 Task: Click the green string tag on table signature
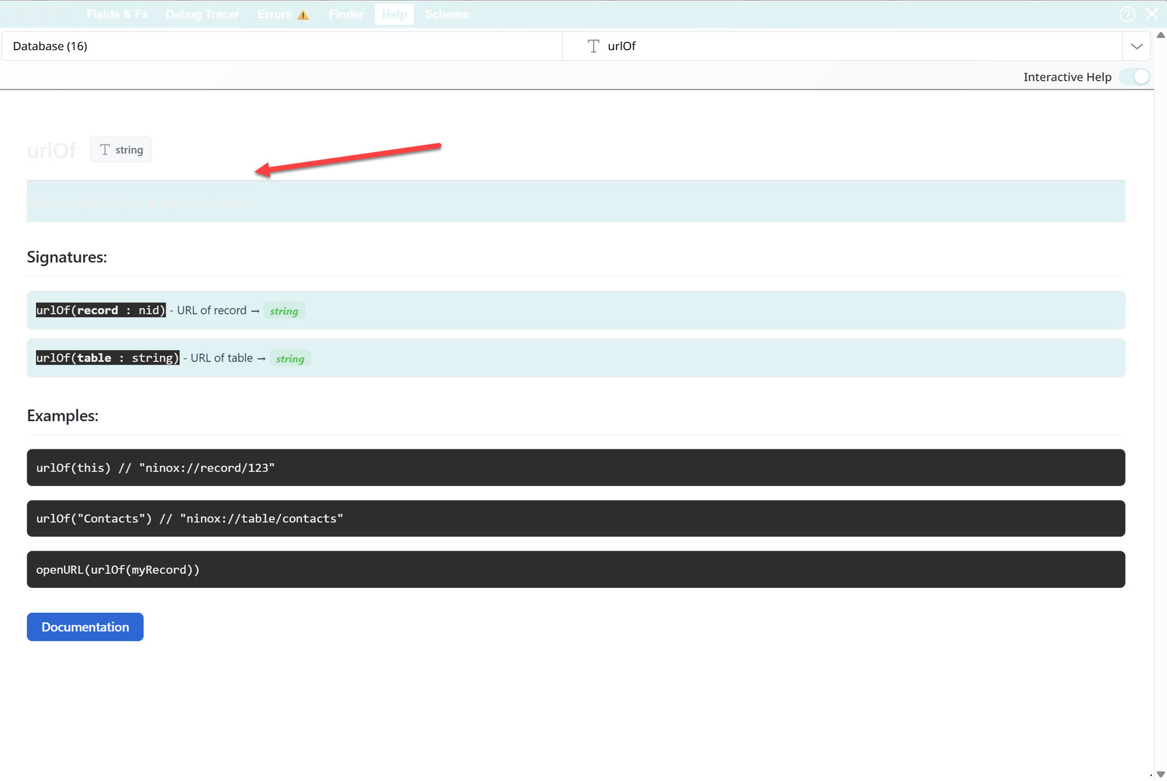pos(290,359)
